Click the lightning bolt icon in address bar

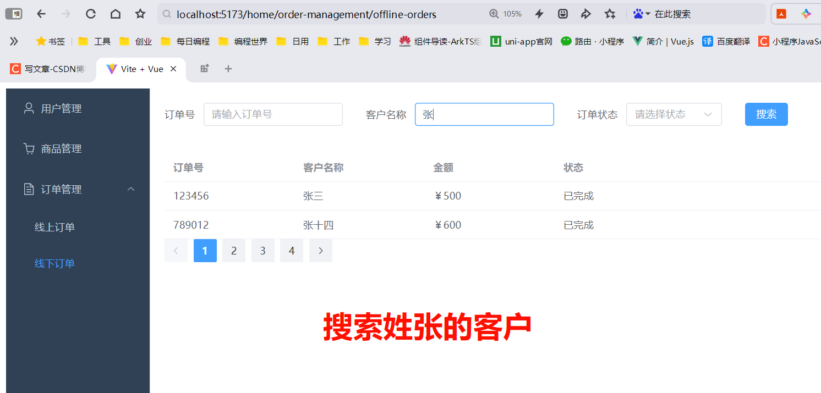[x=539, y=14]
